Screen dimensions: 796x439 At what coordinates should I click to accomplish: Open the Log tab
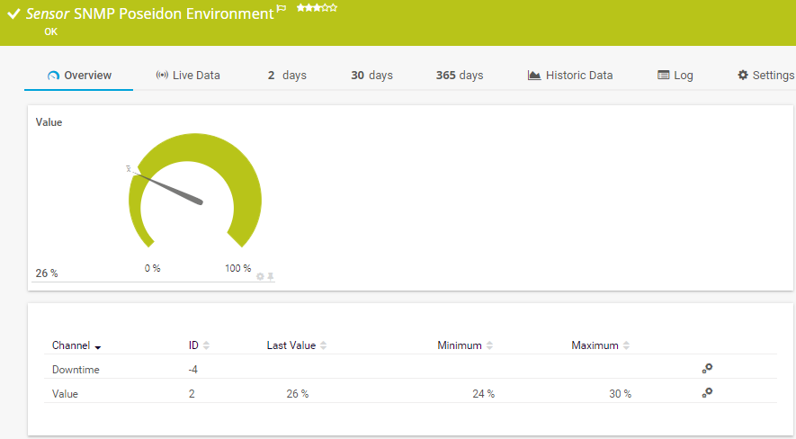tap(675, 76)
